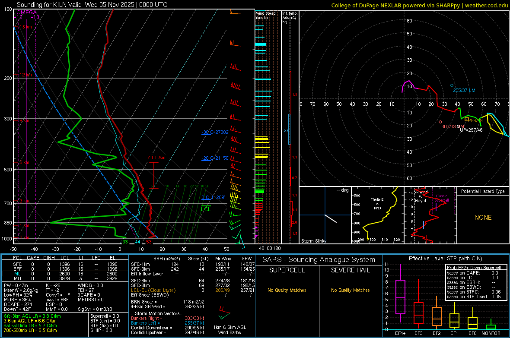Click the EF2 axis label
Screen dimensions: 510x338
pos(437,333)
